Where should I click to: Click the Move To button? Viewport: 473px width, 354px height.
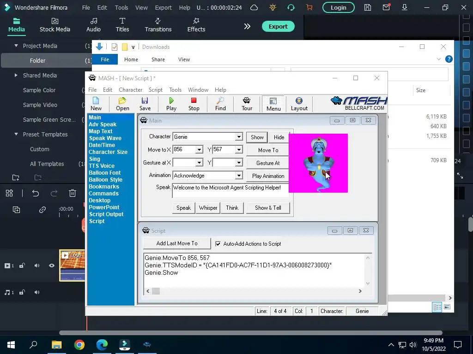268,150
